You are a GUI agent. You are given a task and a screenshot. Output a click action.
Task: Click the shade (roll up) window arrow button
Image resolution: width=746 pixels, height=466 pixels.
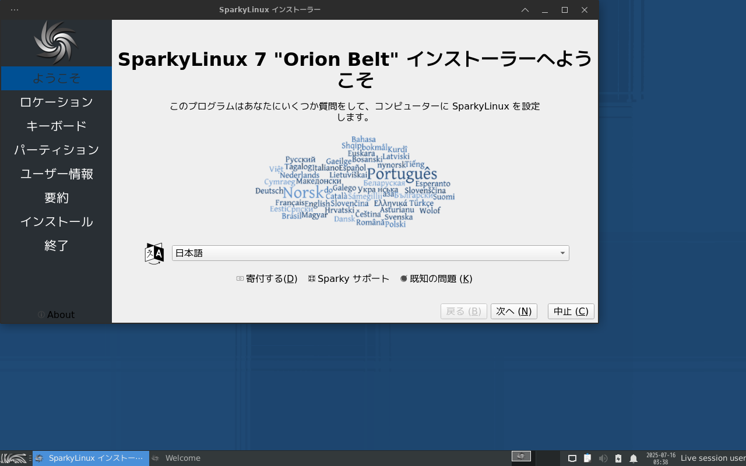coord(525,10)
